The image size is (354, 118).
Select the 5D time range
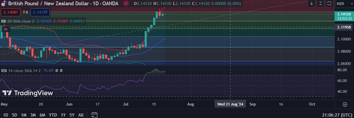(15, 115)
